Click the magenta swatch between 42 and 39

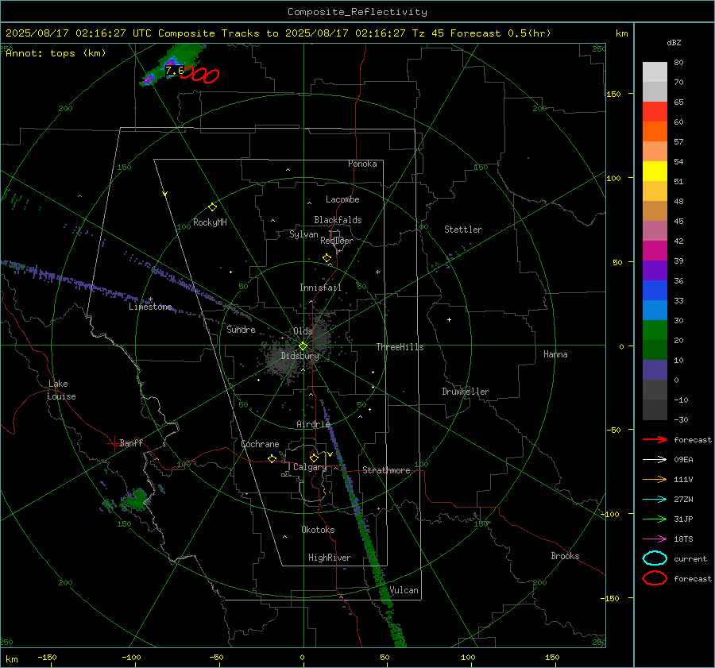655,251
